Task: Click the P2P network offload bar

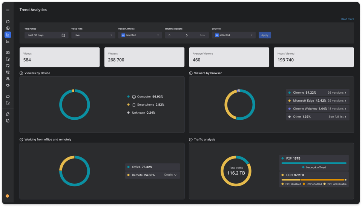Action: click(314, 163)
